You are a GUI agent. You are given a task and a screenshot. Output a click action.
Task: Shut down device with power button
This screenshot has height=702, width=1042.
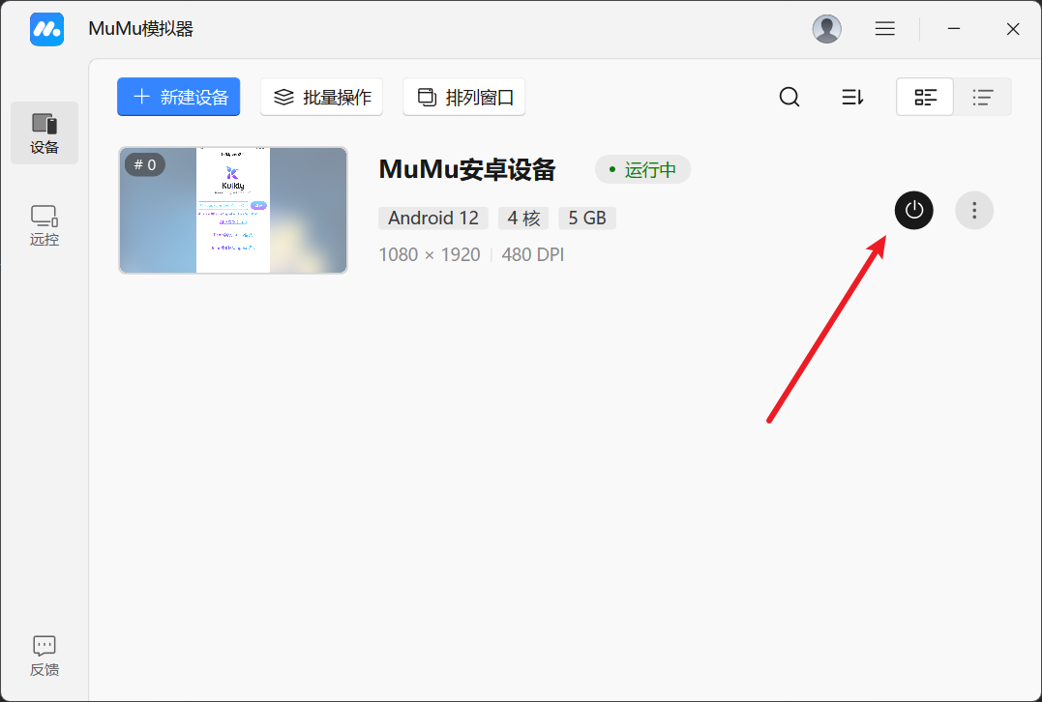(x=913, y=210)
